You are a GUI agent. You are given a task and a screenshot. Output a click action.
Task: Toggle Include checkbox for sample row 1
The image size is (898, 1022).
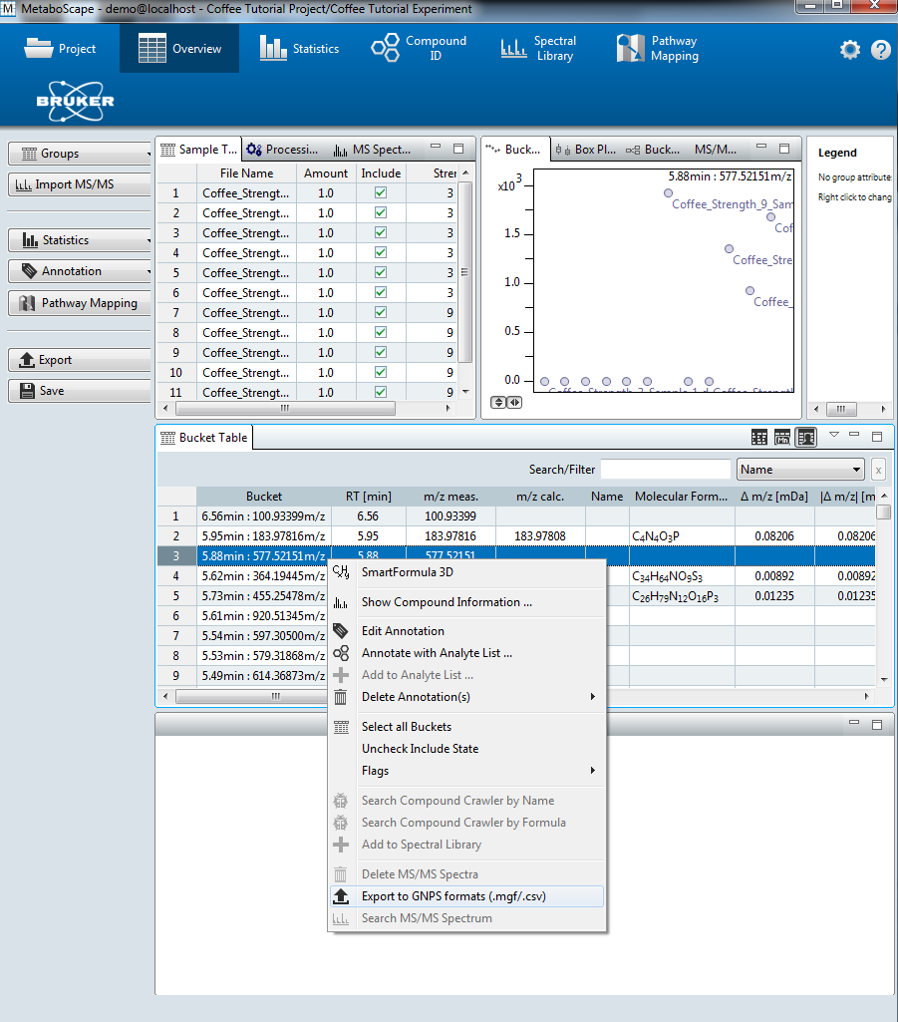381,192
